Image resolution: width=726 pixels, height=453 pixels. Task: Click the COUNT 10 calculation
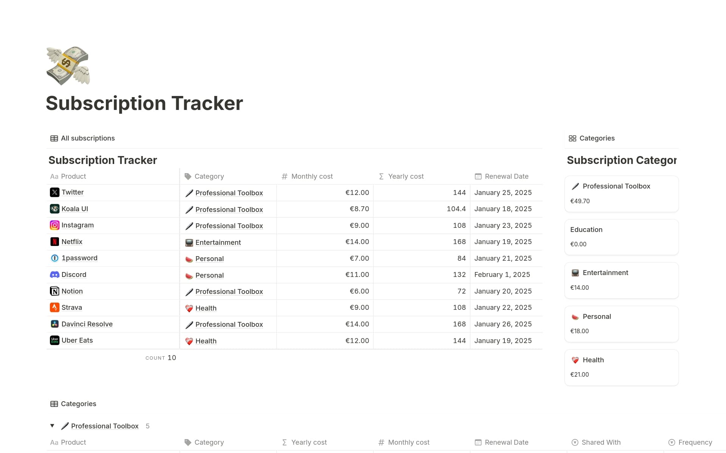161,357
